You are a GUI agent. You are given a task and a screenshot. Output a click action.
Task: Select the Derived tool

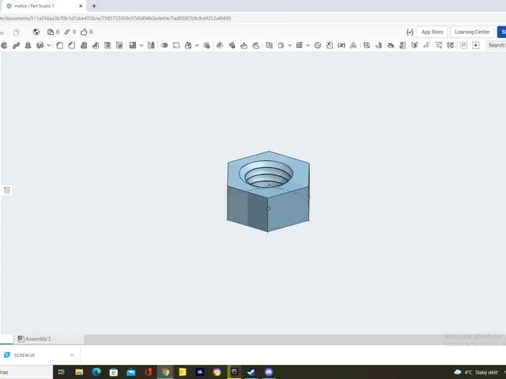pos(330,46)
